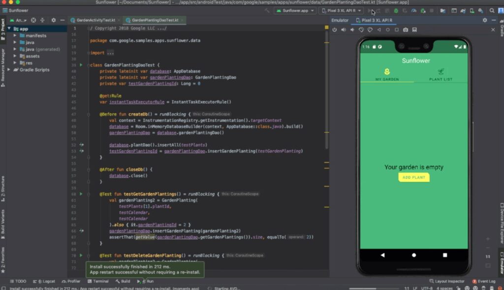Tap the MY GARDEN tab in Sunflower app
This screenshot has height=290, width=504.
[x=387, y=74]
